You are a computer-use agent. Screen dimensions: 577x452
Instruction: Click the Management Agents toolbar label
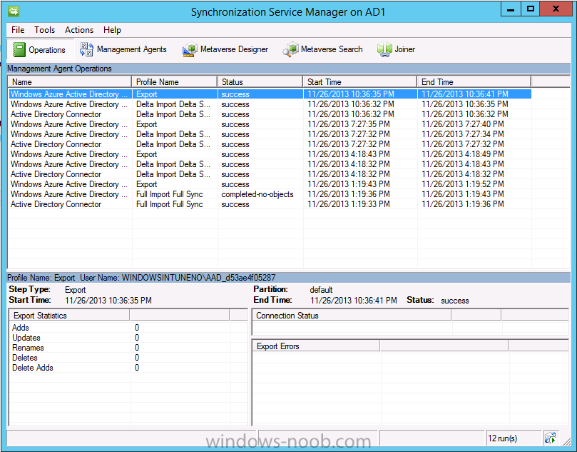tap(132, 49)
